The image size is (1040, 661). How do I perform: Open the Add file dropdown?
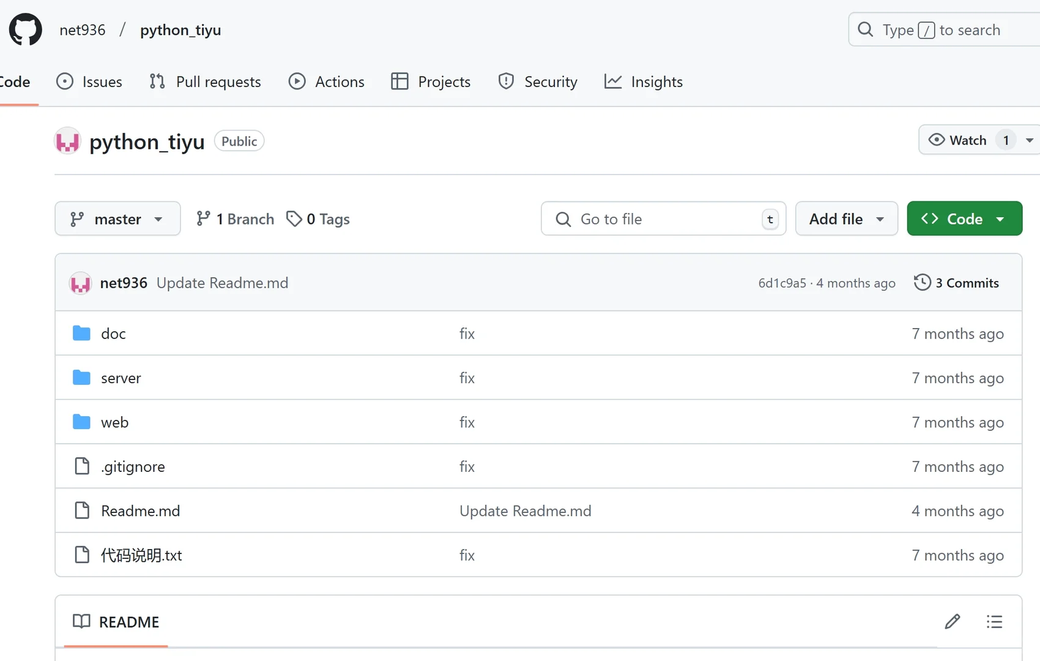846,218
